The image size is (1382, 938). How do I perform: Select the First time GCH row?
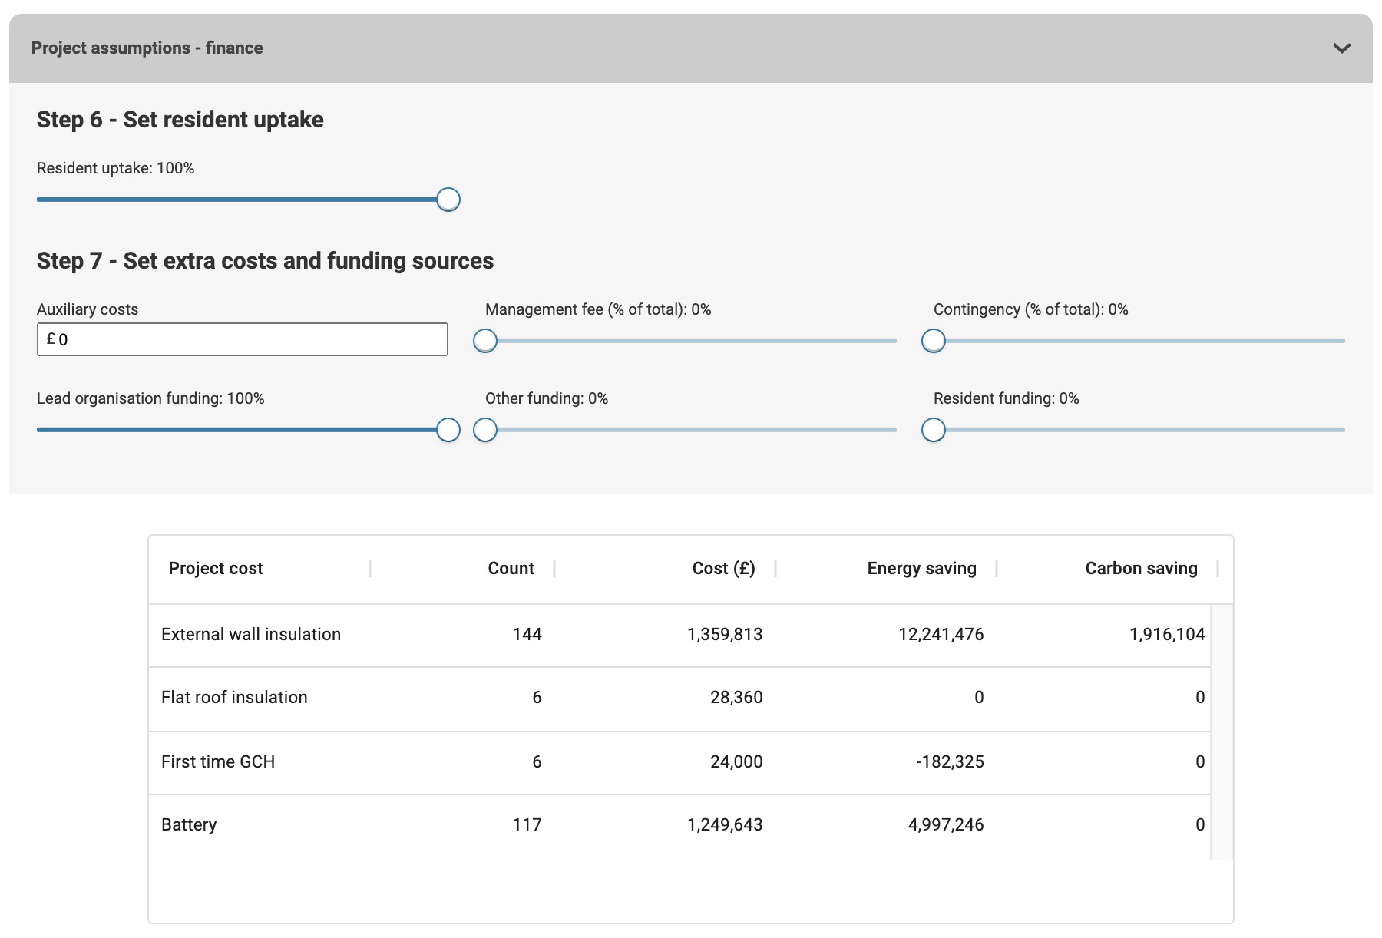(679, 761)
